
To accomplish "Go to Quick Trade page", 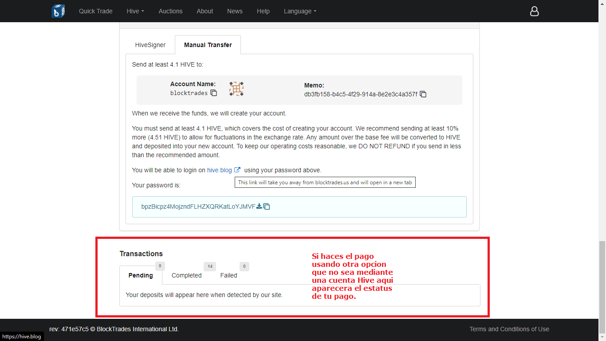I will click(x=96, y=11).
